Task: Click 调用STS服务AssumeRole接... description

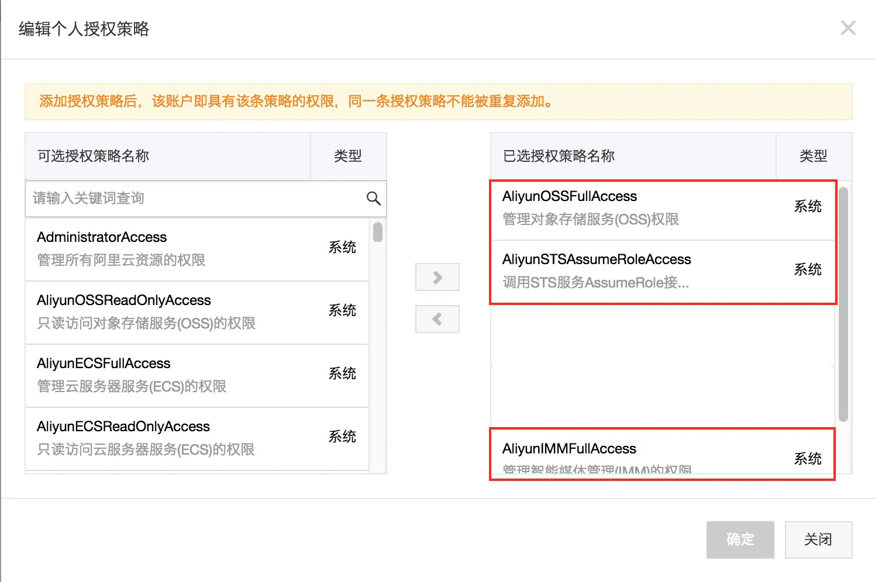Action: [x=596, y=282]
